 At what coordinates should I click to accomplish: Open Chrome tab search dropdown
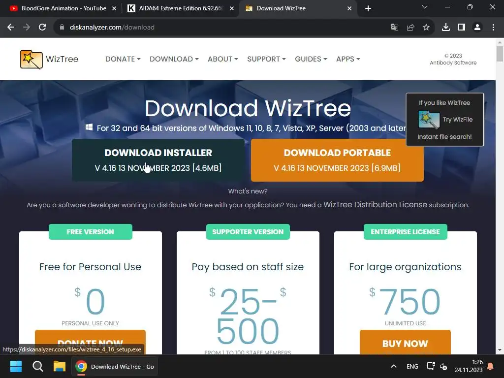pos(425,7)
